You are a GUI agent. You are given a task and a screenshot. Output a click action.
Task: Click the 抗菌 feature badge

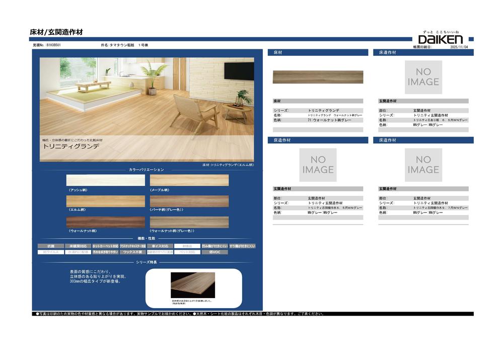pos(51,246)
